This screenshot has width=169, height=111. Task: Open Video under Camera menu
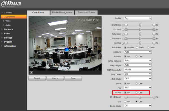[x=8, y=21]
